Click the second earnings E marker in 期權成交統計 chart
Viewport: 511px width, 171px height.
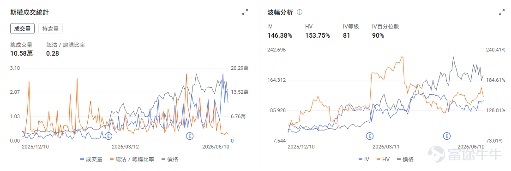pyautogui.click(x=190, y=136)
